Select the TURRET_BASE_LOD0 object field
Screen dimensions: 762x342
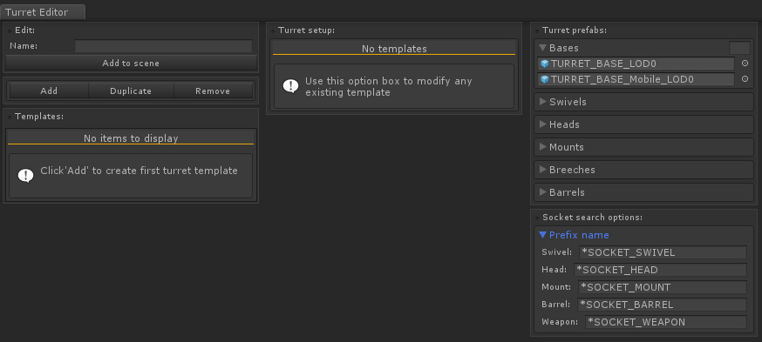(636, 64)
